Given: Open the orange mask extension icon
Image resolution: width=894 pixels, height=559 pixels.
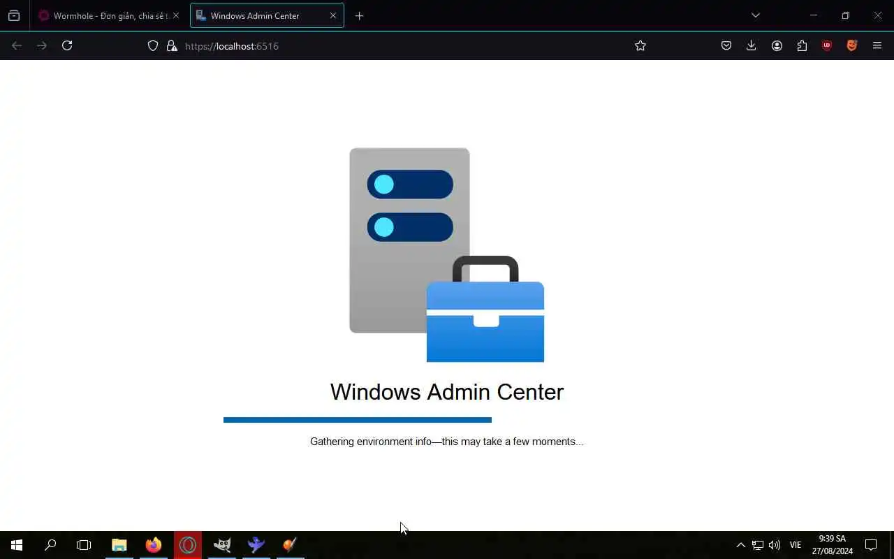Looking at the screenshot, I should (x=852, y=45).
